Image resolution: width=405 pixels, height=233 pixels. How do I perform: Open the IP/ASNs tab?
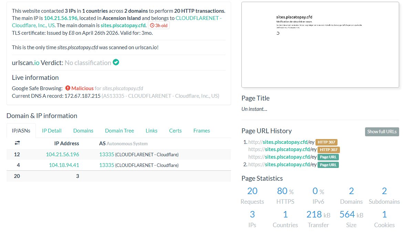point(21,130)
